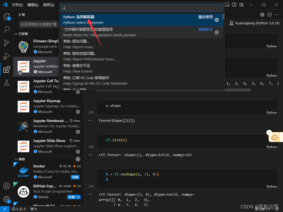Open the Explorer view in activity bar

(7, 16)
